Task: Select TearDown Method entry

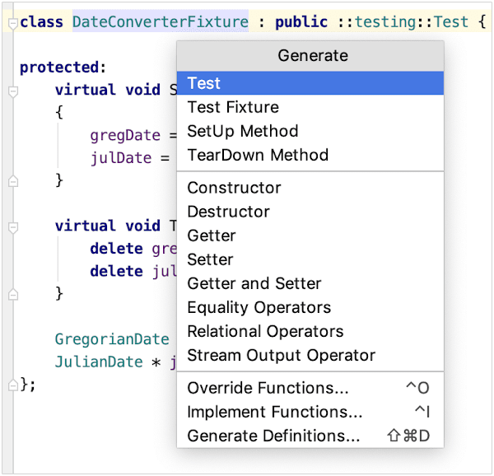Action: [x=310, y=155]
